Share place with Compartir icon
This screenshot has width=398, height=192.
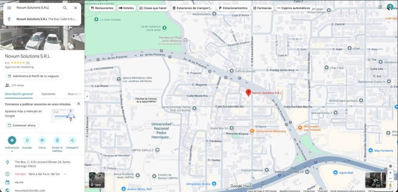click(x=72, y=140)
